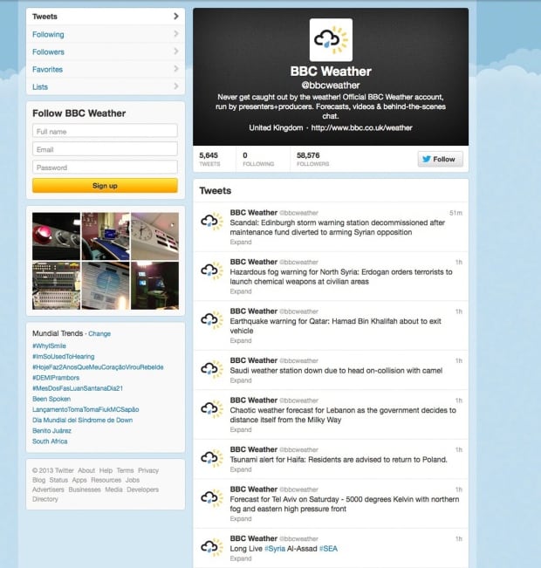Open the South Africa trend
The height and width of the screenshot is (568, 541).
pos(50,441)
